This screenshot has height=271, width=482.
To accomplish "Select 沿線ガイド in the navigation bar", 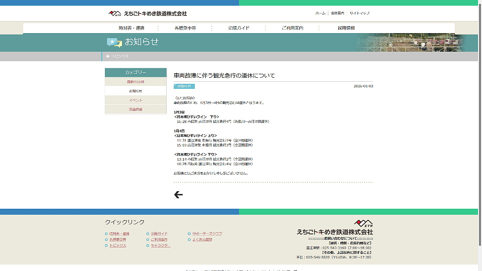I will coord(238,28).
